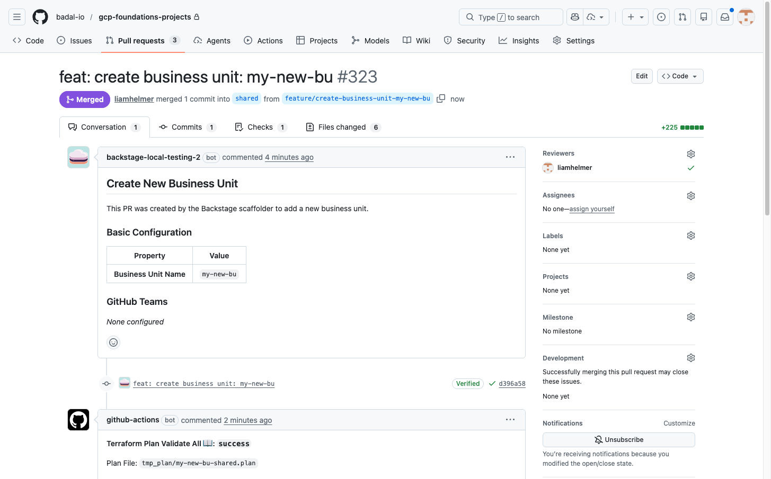Viewport: 771px width, 479px height.
Task: Click reviewer approved check mark
Action: pos(691,168)
